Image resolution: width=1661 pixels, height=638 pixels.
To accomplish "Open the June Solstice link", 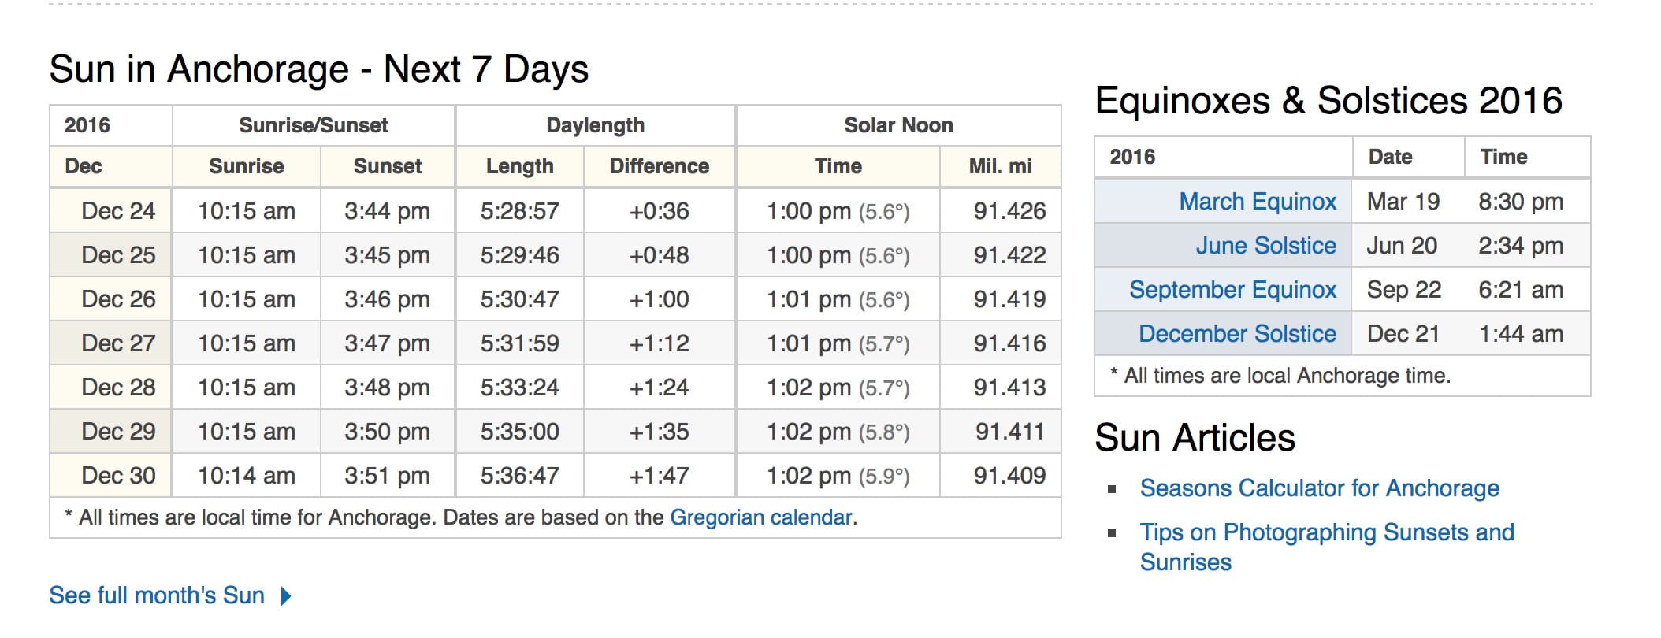I will (x=1266, y=246).
